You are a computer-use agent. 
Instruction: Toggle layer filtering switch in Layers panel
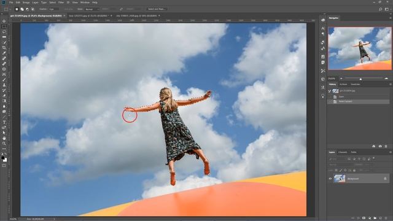(x=374, y=158)
